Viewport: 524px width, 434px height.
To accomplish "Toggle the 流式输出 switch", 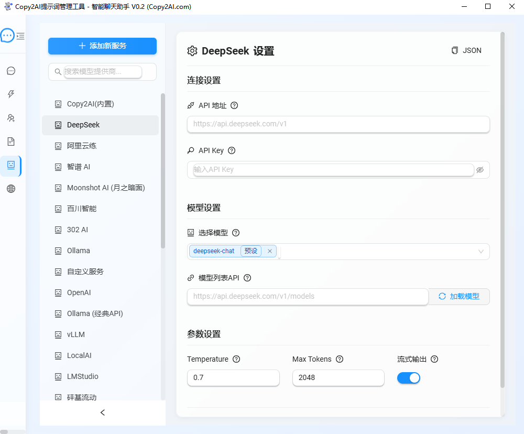I will click(408, 378).
